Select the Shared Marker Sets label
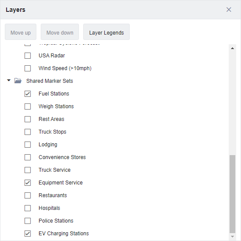241x241 pixels. pyautogui.click(x=50, y=81)
